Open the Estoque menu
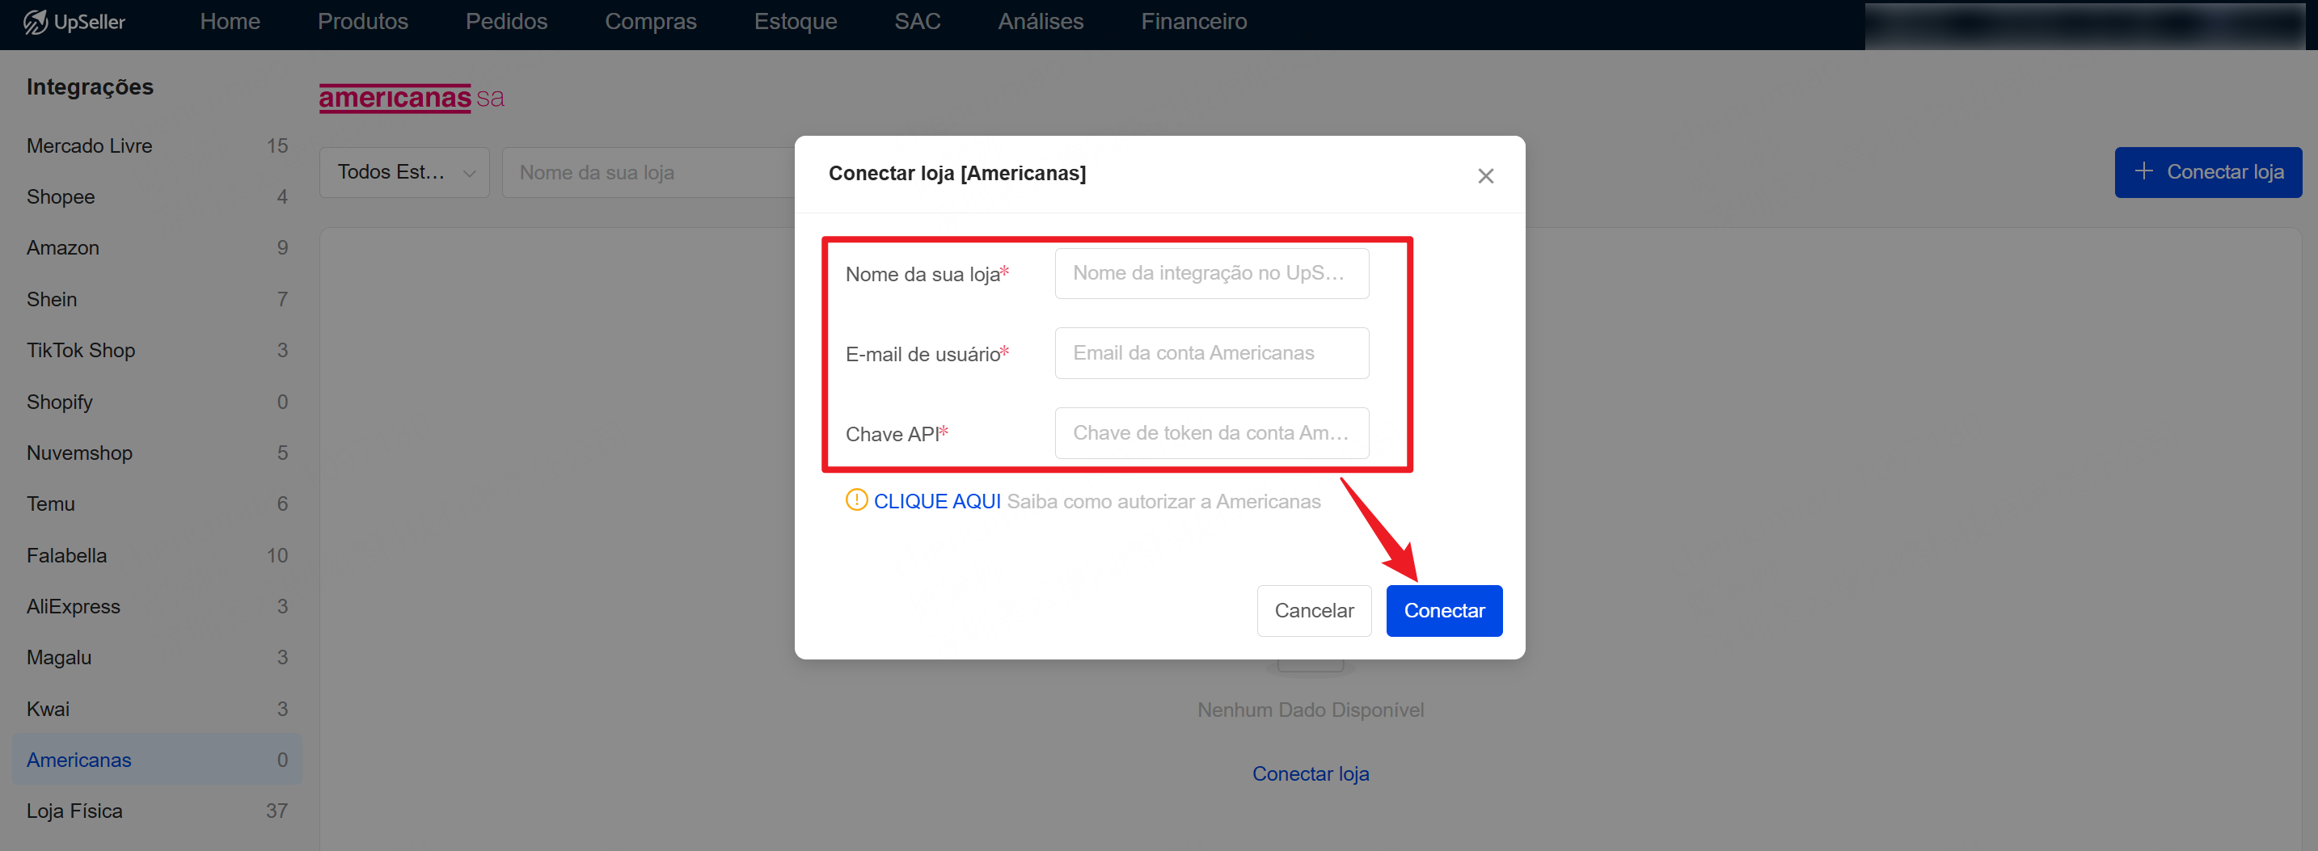This screenshot has height=851, width=2318. click(795, 22)
